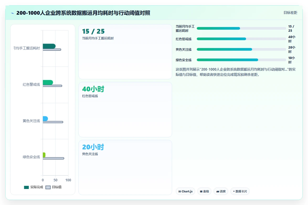
Task: Click the 当前月均手工搬运耗时 caption under 15 / 25
Action: [98, 38]
